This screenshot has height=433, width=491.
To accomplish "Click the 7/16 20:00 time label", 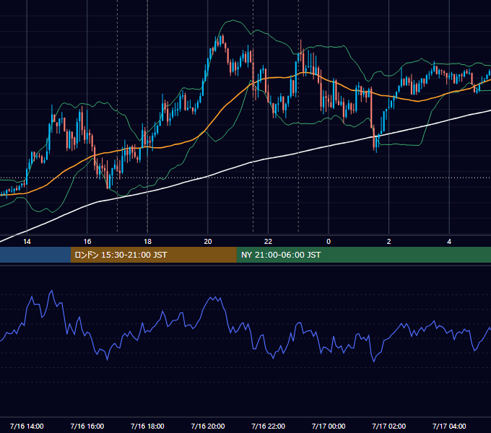I will click(208, 426).
